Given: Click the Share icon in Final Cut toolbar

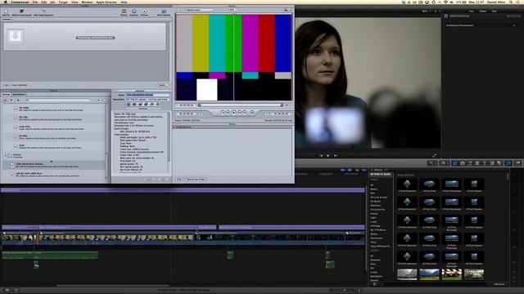Looking at the screenshot, I should click(518, 163).
